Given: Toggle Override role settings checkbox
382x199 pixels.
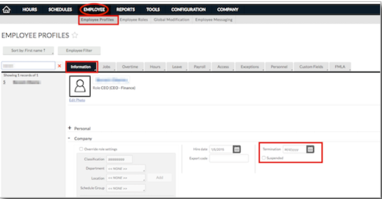Looking at the screenshot, I should click(x=81, y=149).
